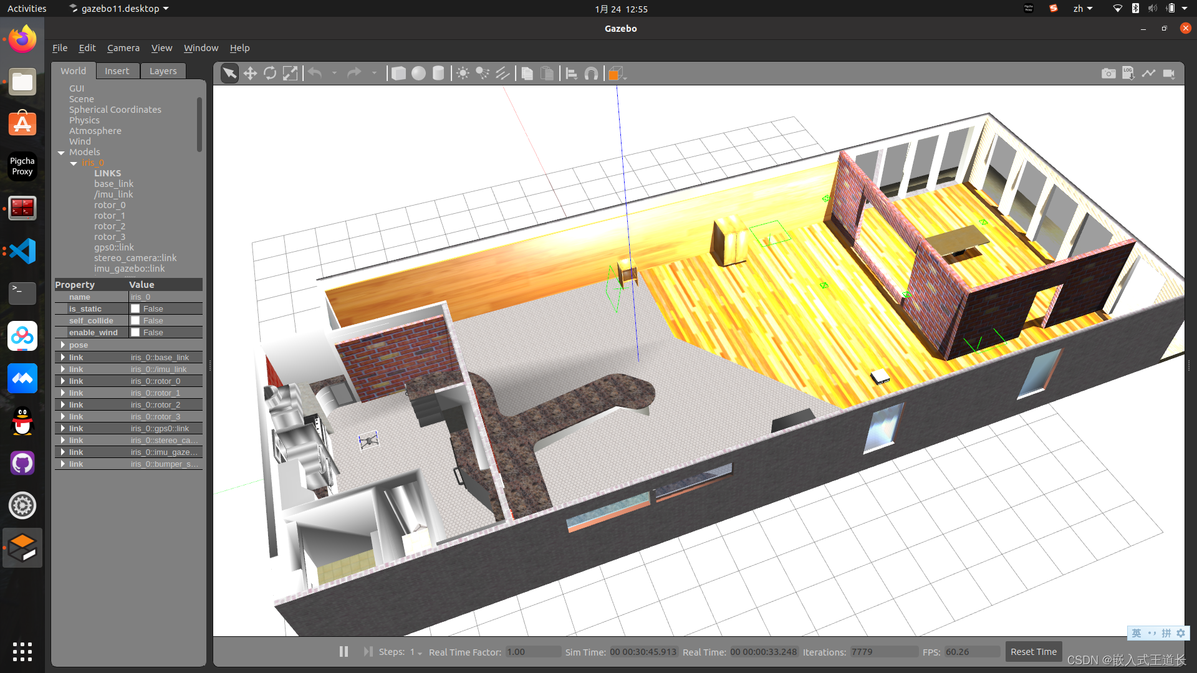Image resolution: width=1197 pixels, height=673 pixels.
Task: Switch to the Insert tab
Action: coord(117,71)
